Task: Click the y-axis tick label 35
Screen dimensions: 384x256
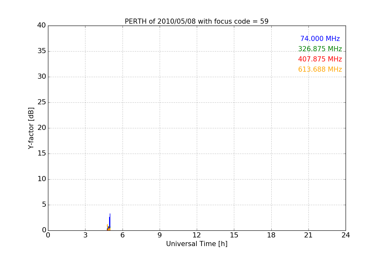Action: pyautogui.click(x=42, y=51)
